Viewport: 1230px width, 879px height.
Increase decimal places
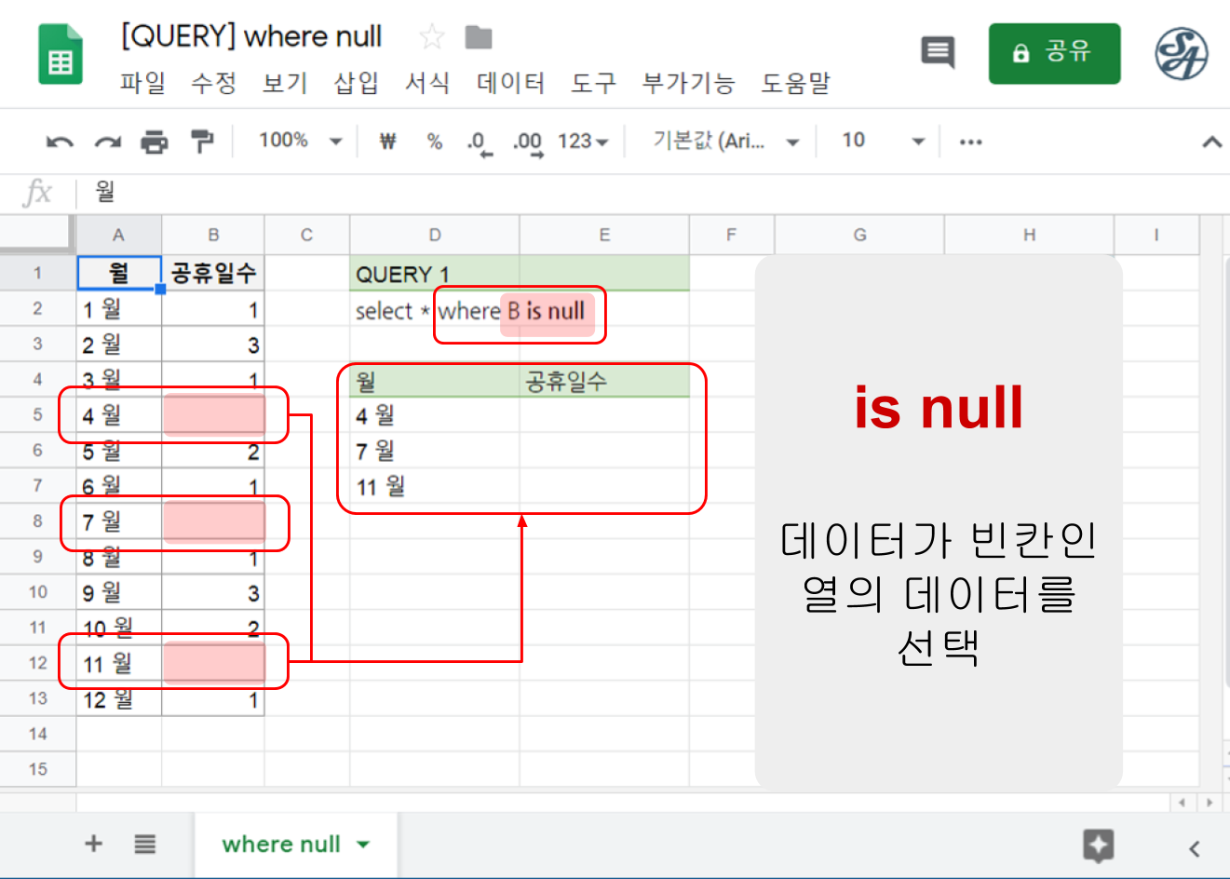526,141
